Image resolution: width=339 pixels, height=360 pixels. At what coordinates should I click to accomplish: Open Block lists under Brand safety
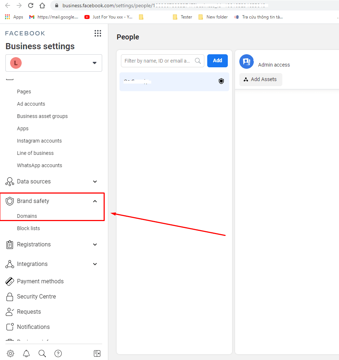pyautogui.click(x=29, y=228)
